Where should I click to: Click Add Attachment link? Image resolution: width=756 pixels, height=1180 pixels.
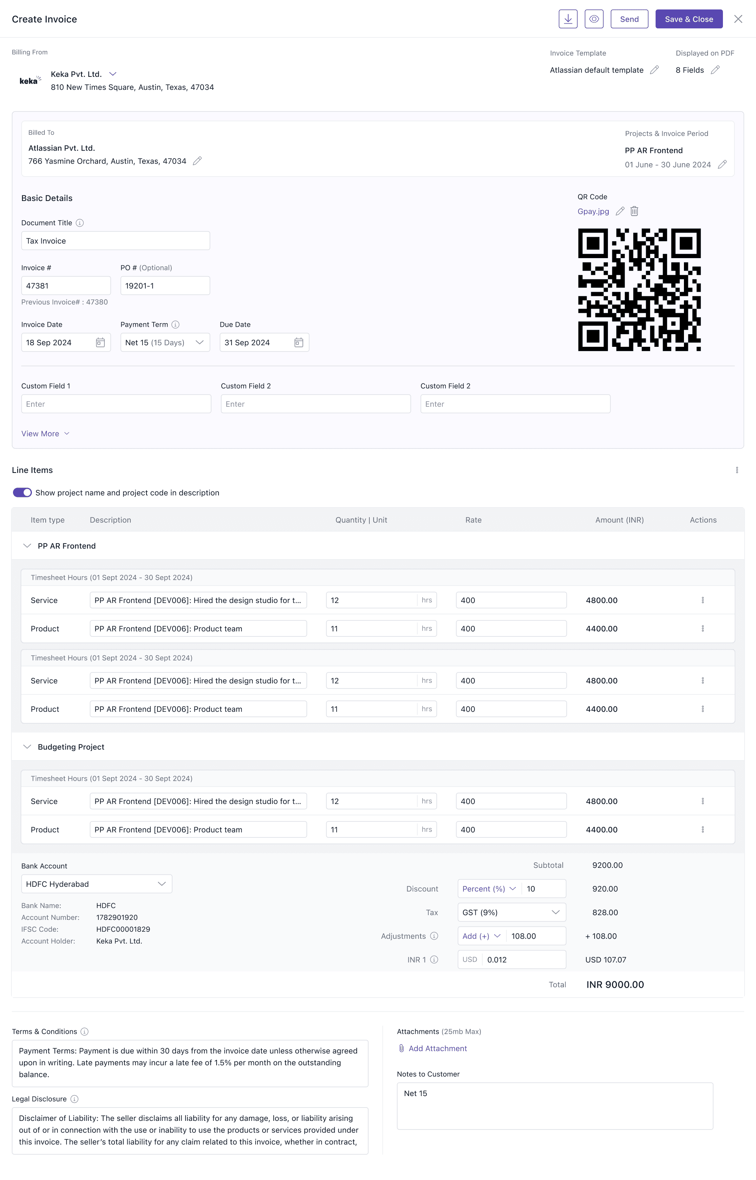coord(432,1048)
